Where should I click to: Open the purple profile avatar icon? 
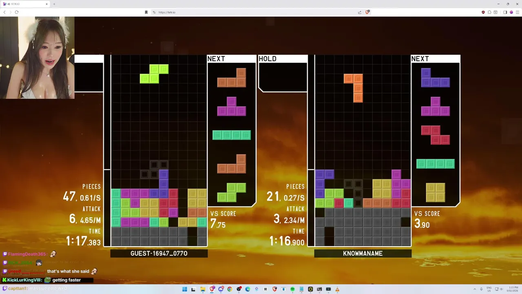coord(511,12)
